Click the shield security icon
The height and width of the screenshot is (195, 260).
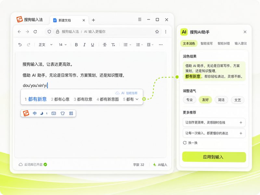click(x=49, y=32)
